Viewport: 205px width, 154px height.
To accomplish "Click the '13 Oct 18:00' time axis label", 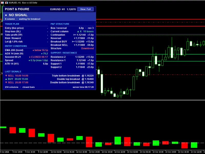I will click(x=183, y=152).
